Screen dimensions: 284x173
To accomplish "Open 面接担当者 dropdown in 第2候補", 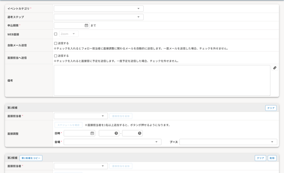I will pos(81,166).
